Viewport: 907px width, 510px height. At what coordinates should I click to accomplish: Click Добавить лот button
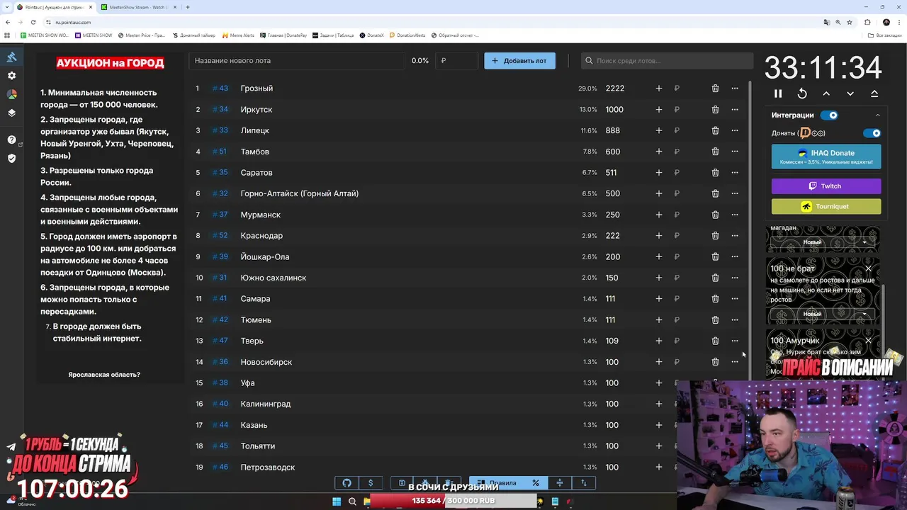pos(519,61)
